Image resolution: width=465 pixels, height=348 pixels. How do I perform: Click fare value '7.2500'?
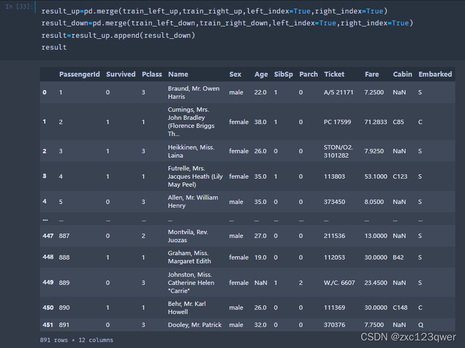tap(374, 92)
